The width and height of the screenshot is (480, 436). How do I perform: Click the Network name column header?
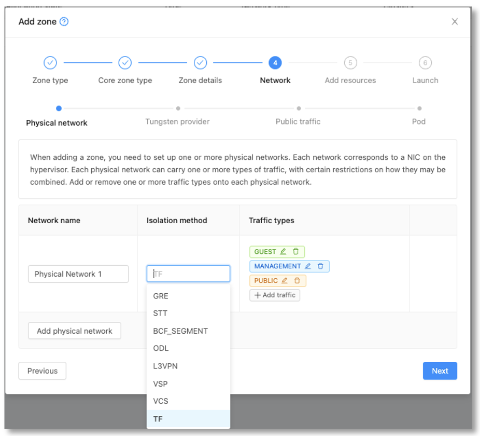click(54, 220)
